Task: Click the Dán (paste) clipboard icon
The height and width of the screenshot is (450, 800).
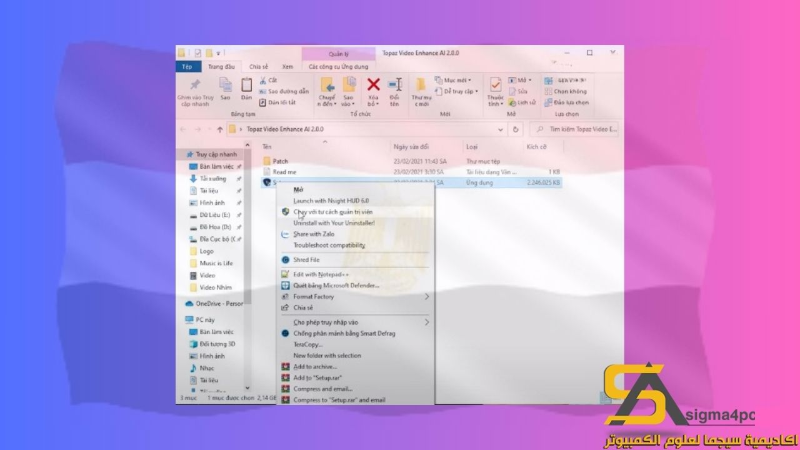Action: coord(247,84)
